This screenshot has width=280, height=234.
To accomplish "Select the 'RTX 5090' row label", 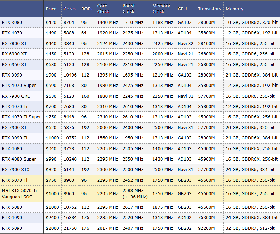I will point(12,228).
